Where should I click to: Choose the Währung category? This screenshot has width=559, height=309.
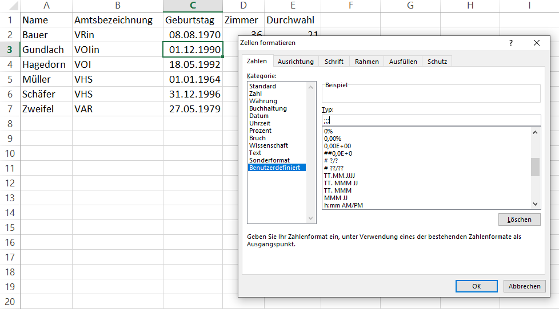pyautogui.click(x=263, y=101)
